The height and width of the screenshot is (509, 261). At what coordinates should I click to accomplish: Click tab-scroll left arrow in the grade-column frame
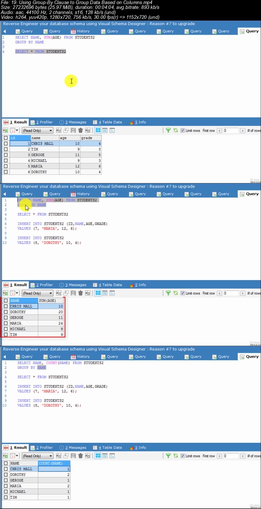click(5, 31)
